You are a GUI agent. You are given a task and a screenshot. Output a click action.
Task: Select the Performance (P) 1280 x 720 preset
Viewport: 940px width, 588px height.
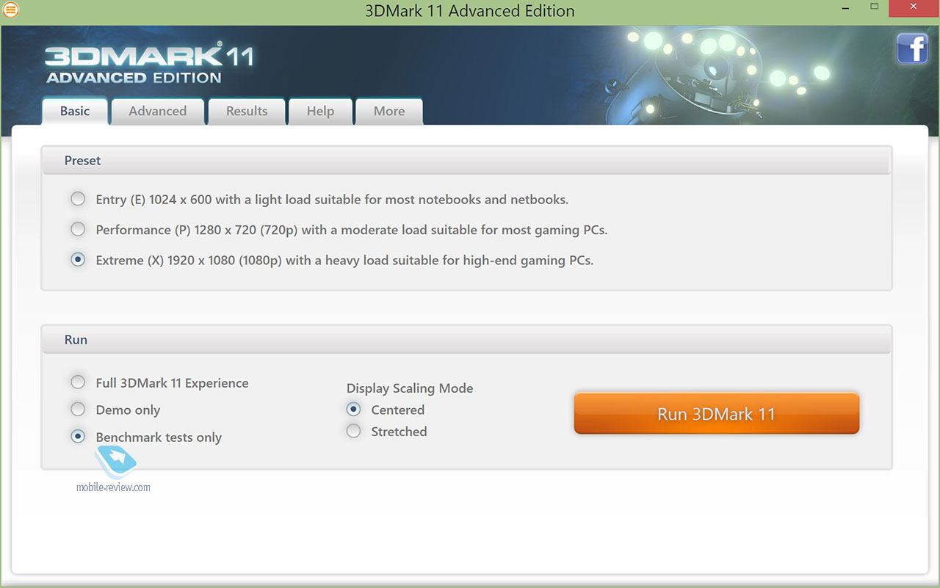(x=78, y=230)
